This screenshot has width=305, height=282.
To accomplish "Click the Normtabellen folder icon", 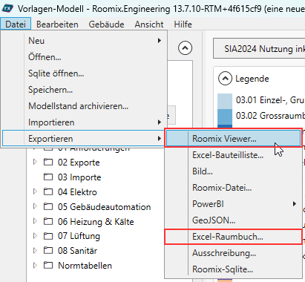I will point(48,265).
